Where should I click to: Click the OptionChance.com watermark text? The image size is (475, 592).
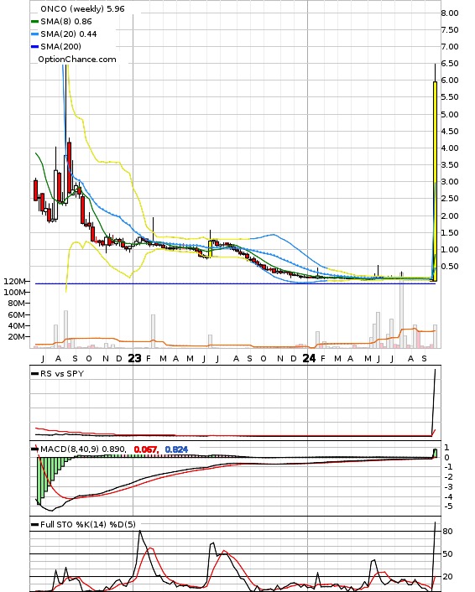pyautogui.click(x=77, y=60)
